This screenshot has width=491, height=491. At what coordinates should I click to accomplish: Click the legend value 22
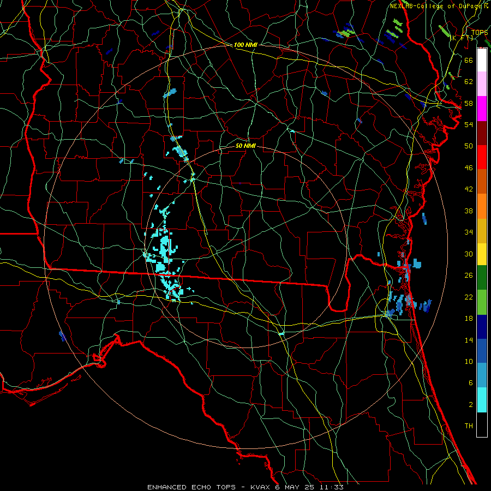coord(469,297)
